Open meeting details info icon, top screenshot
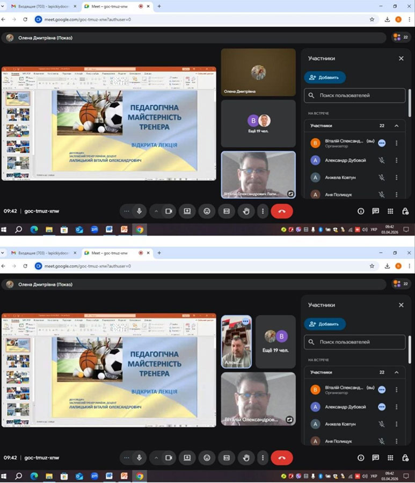This screenshot has height=483, width=415. tap(361, 211)
